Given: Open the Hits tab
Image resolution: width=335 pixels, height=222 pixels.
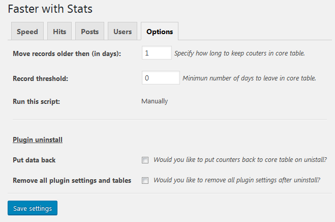Looking at the screenshot, I should tap(59, 31).
